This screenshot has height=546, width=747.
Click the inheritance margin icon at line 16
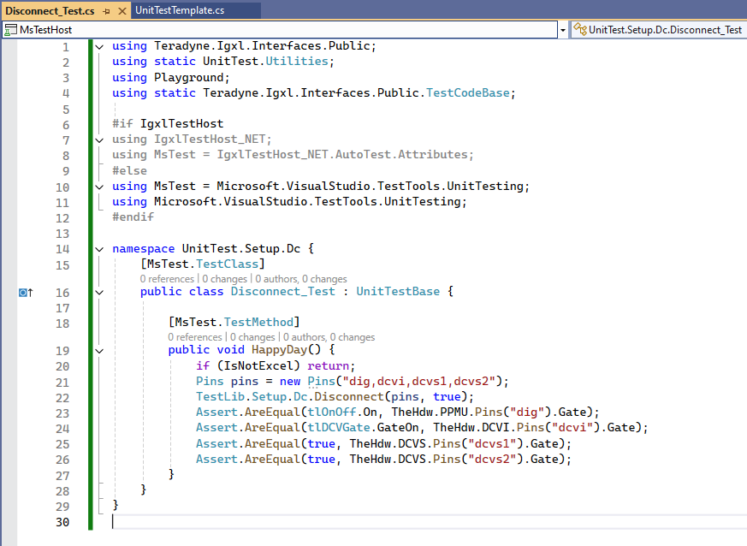tap(26, 293)
